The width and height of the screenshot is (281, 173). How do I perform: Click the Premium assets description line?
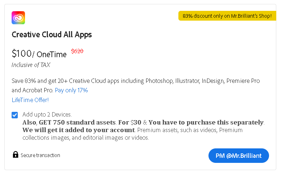point(190,130)
